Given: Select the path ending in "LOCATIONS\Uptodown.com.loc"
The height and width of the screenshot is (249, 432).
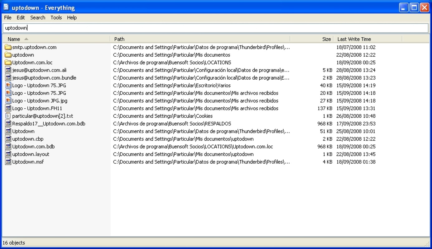Looking at the screenshot, I should click(x=193, y=147).
